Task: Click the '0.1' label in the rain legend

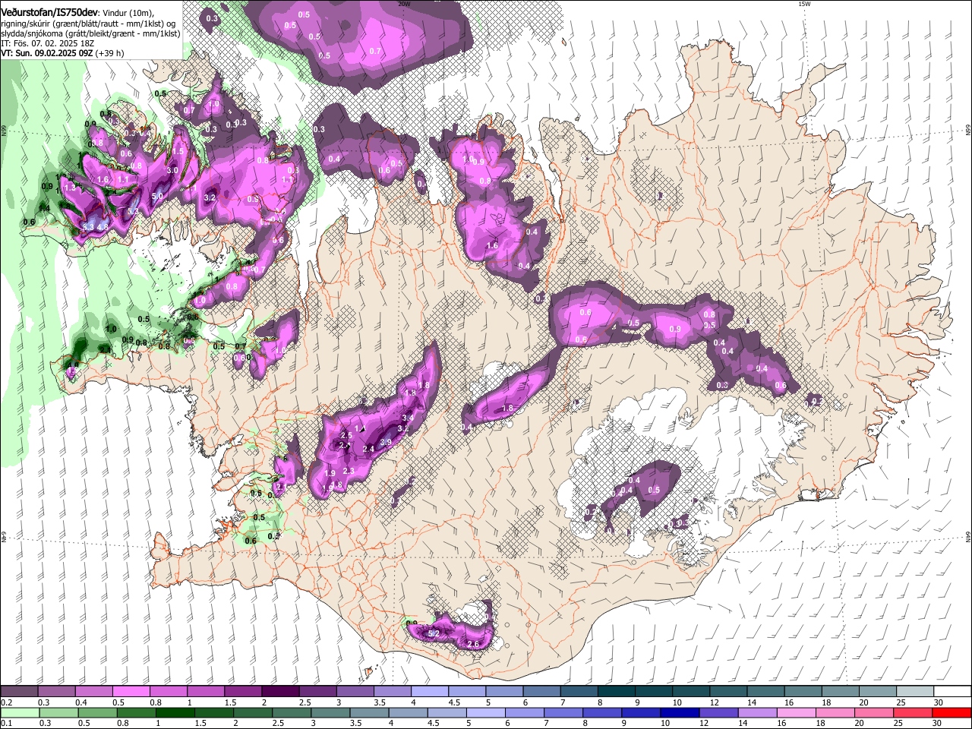Action: [6, 723]
